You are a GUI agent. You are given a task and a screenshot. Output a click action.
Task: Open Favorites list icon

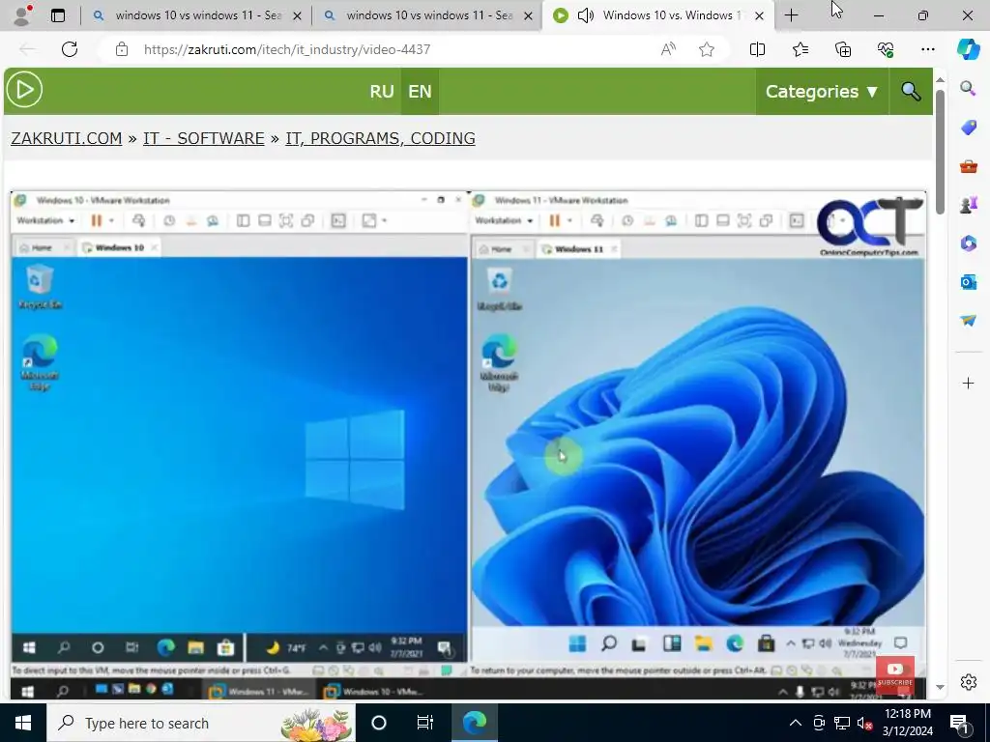coord(800,49)
